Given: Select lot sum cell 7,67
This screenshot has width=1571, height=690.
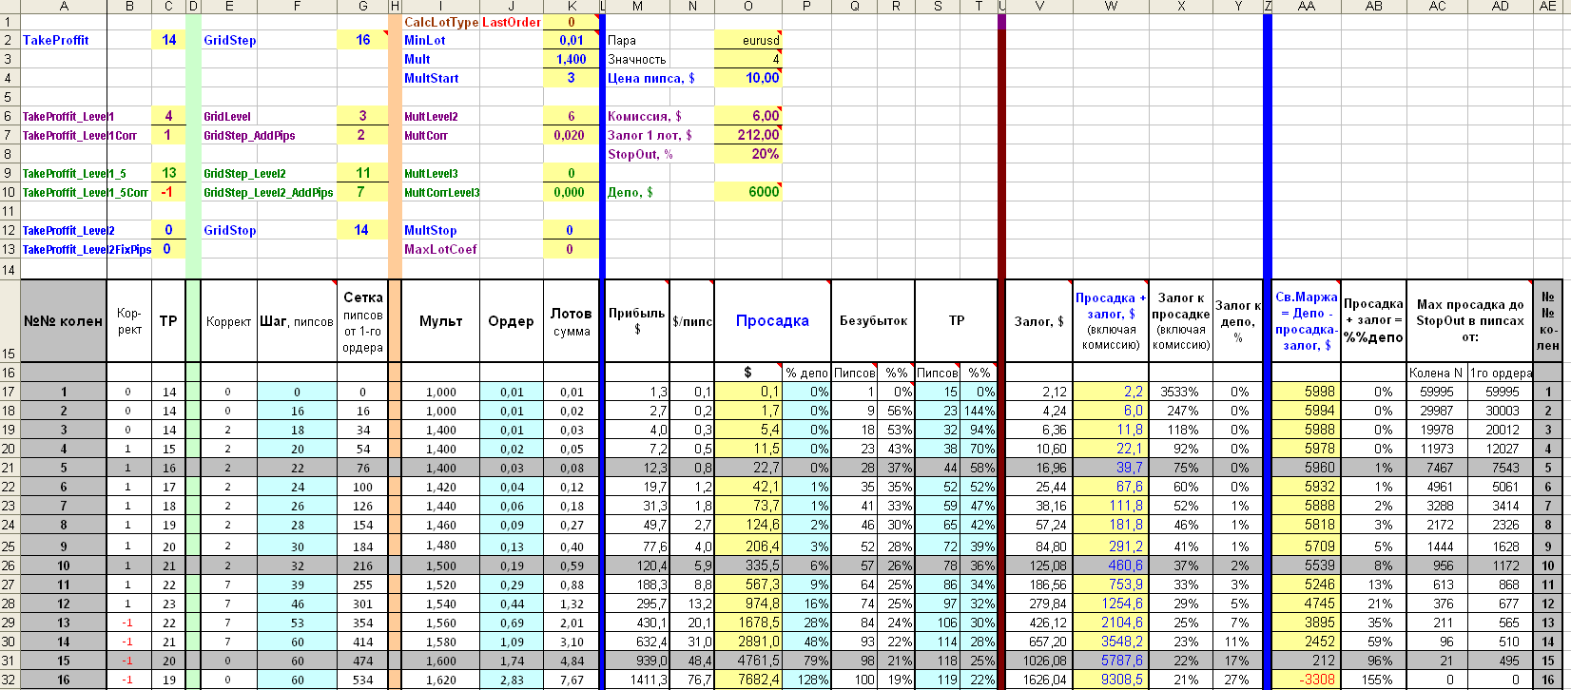Looking at the screenshot, I should point(571,680).
